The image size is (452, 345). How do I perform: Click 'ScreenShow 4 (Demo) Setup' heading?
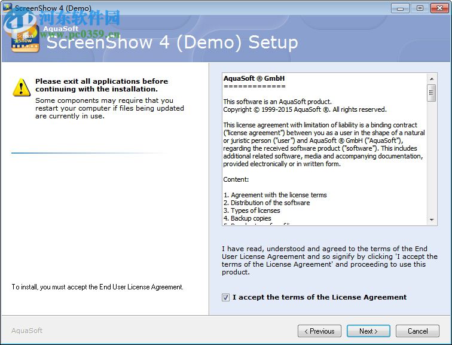pos(172,42)
